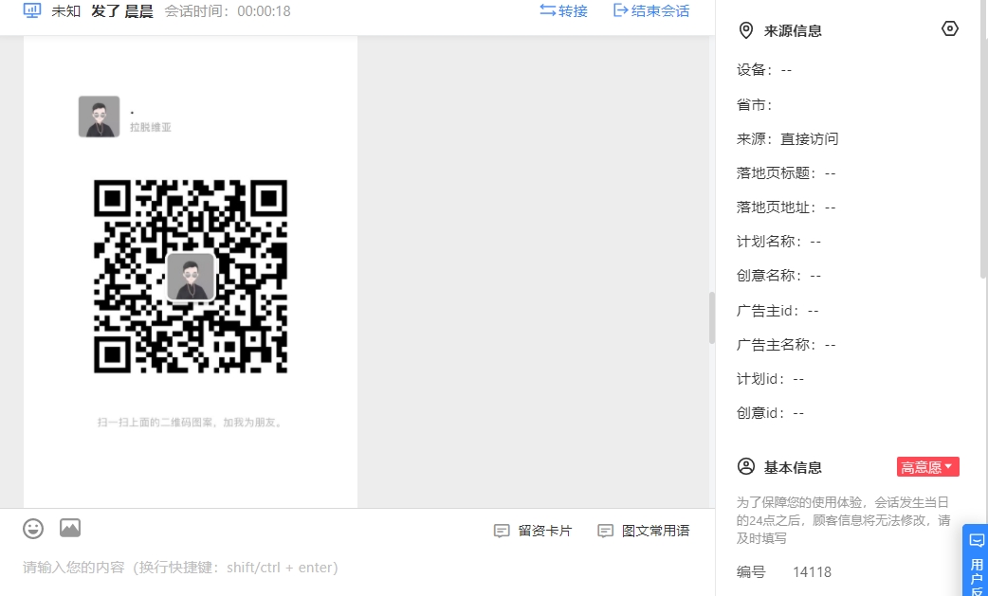Click the 设备 row
Image resolution: width=988 pixels, height=596 pixels.
pyautogui.click(x=763, y=70)
